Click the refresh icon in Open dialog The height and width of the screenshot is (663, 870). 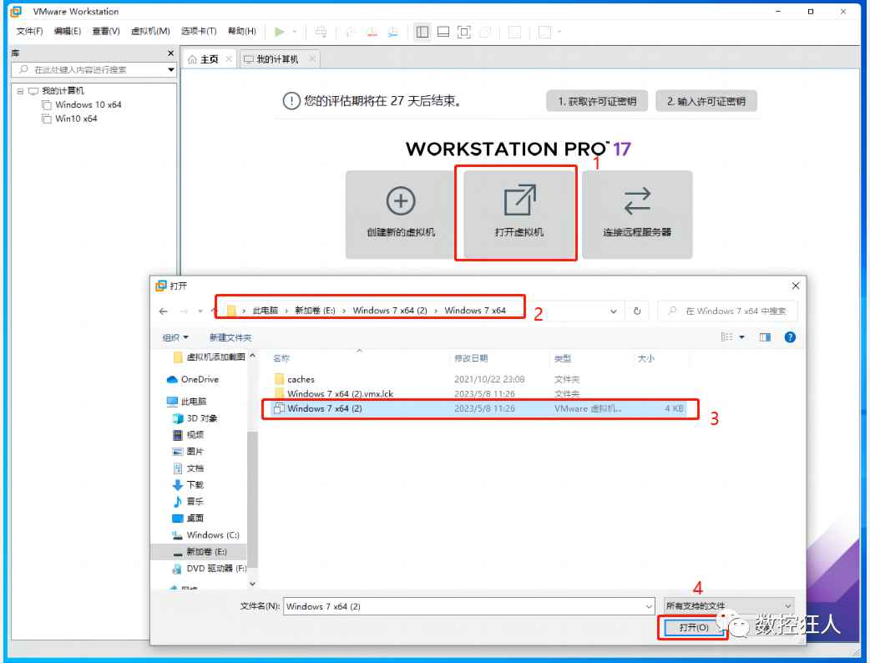(x=637, y=311)
